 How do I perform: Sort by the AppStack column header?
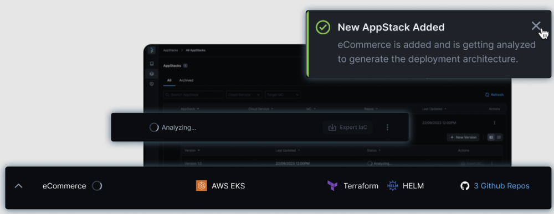[189, 109]
